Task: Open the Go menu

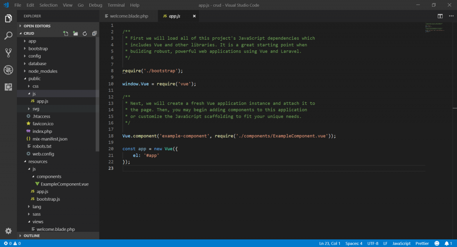Action: coord(80,5)
